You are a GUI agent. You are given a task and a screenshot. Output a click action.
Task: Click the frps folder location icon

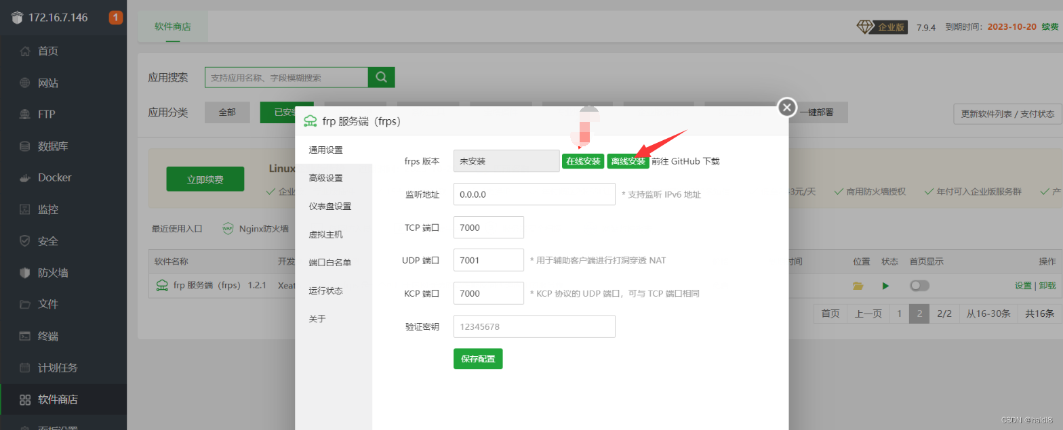click(858, 286)
